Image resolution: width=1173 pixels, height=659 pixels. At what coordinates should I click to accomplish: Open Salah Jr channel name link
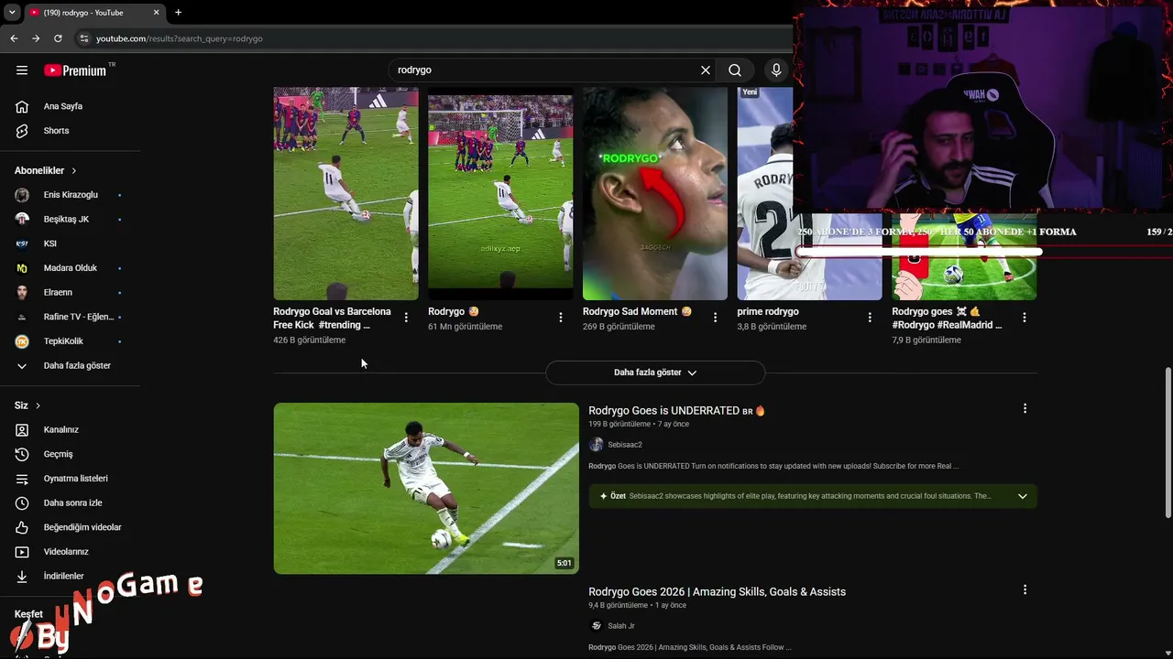coord(621,626)
